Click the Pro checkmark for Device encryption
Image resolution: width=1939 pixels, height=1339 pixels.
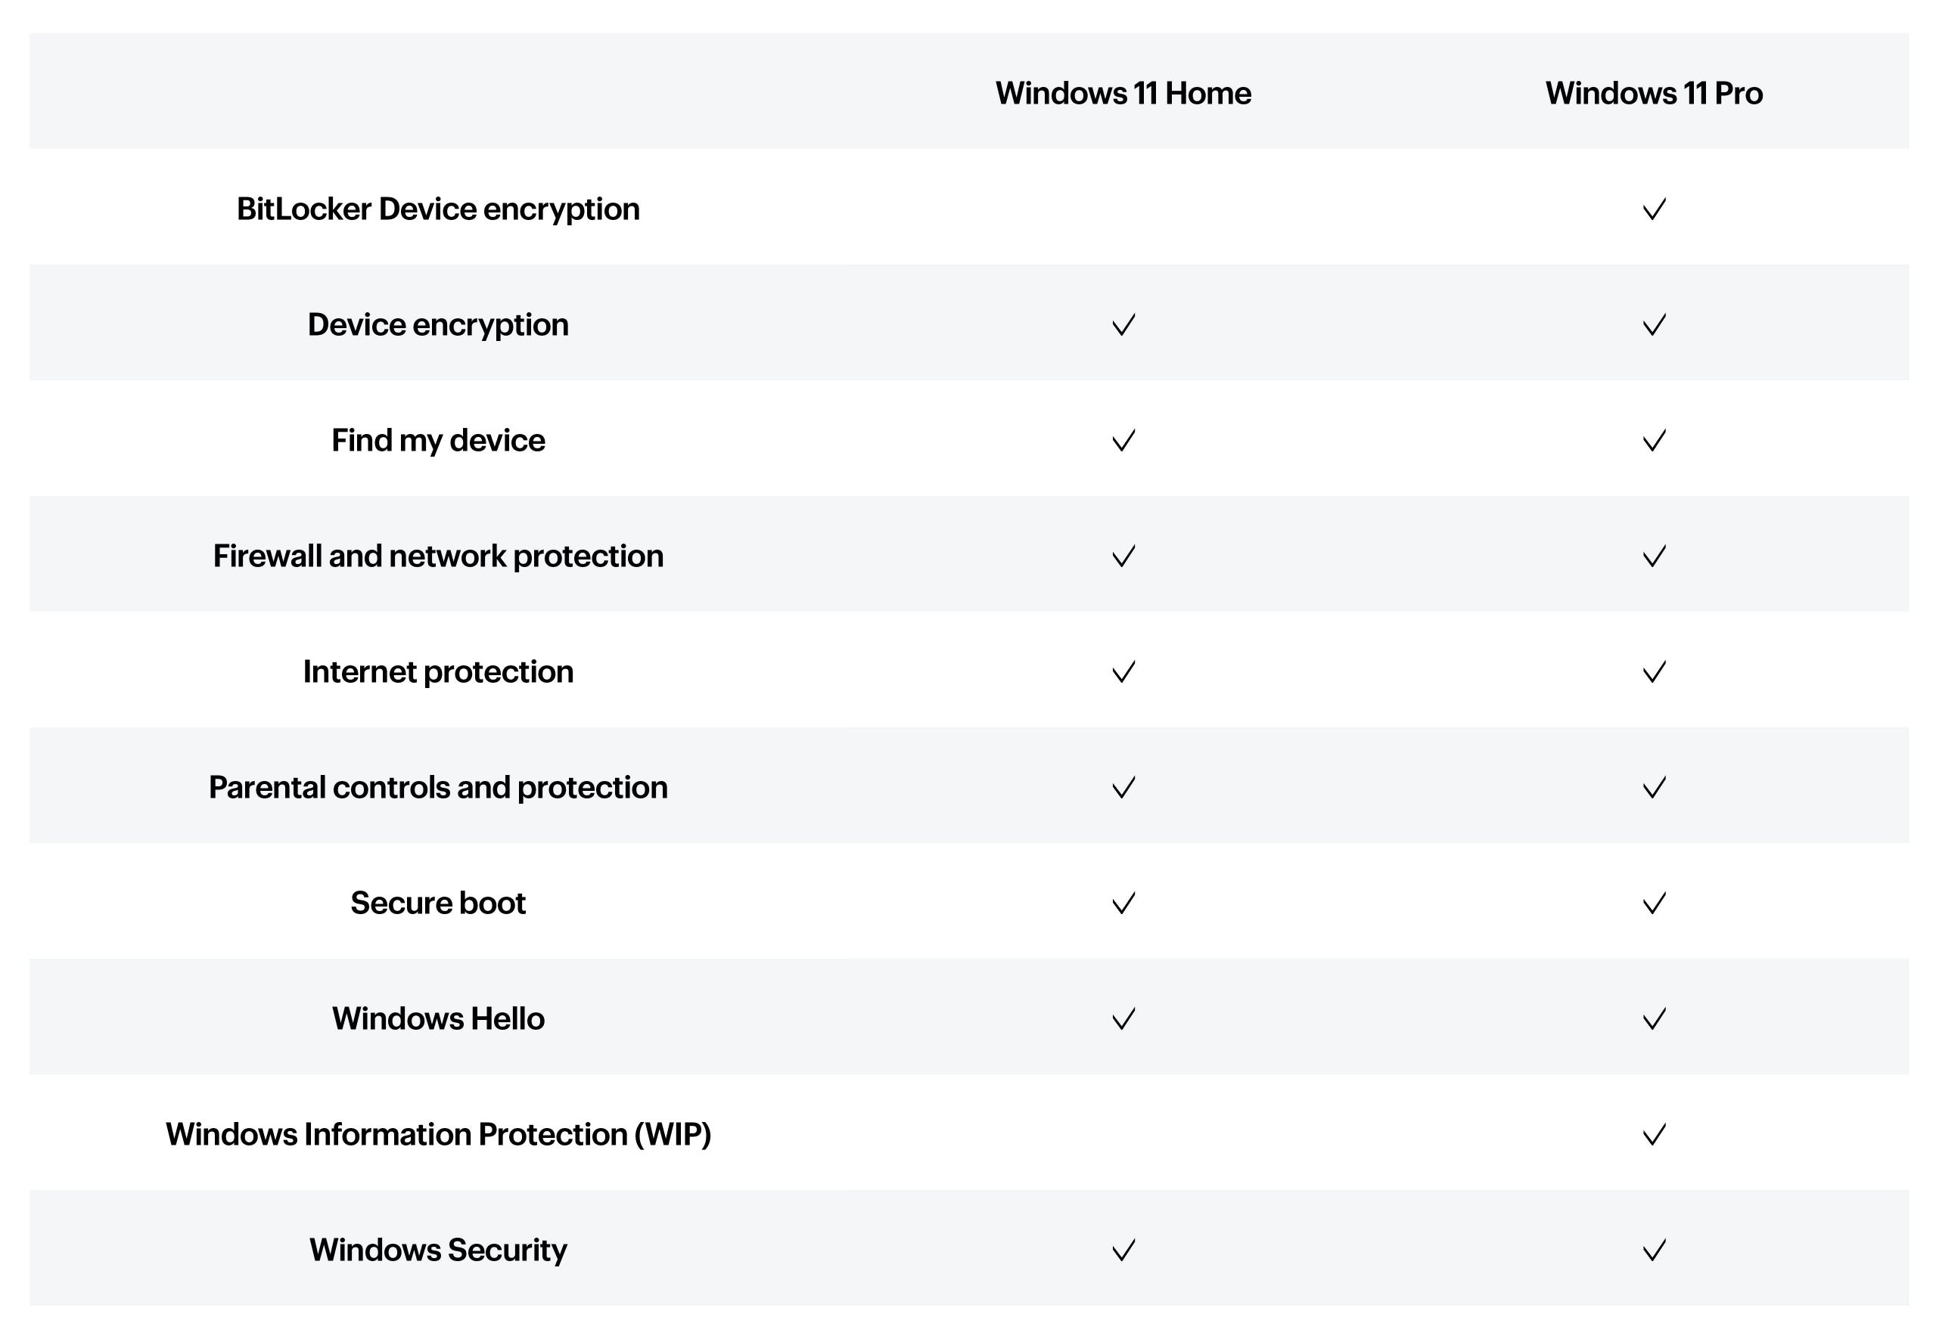1654,324
